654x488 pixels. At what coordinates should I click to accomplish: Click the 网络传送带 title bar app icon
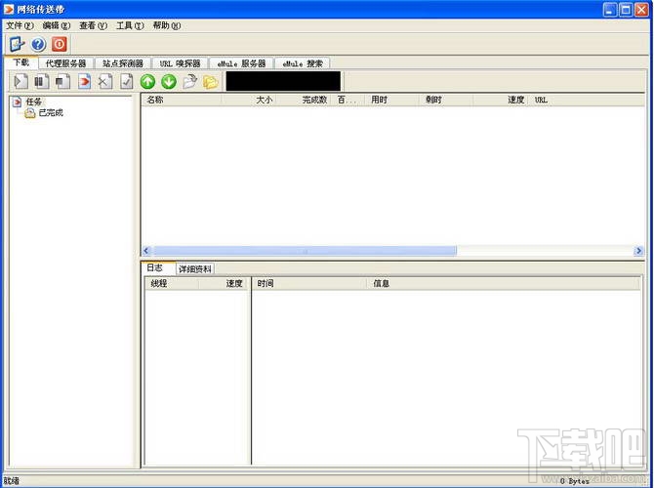click(x=9, y=9)
